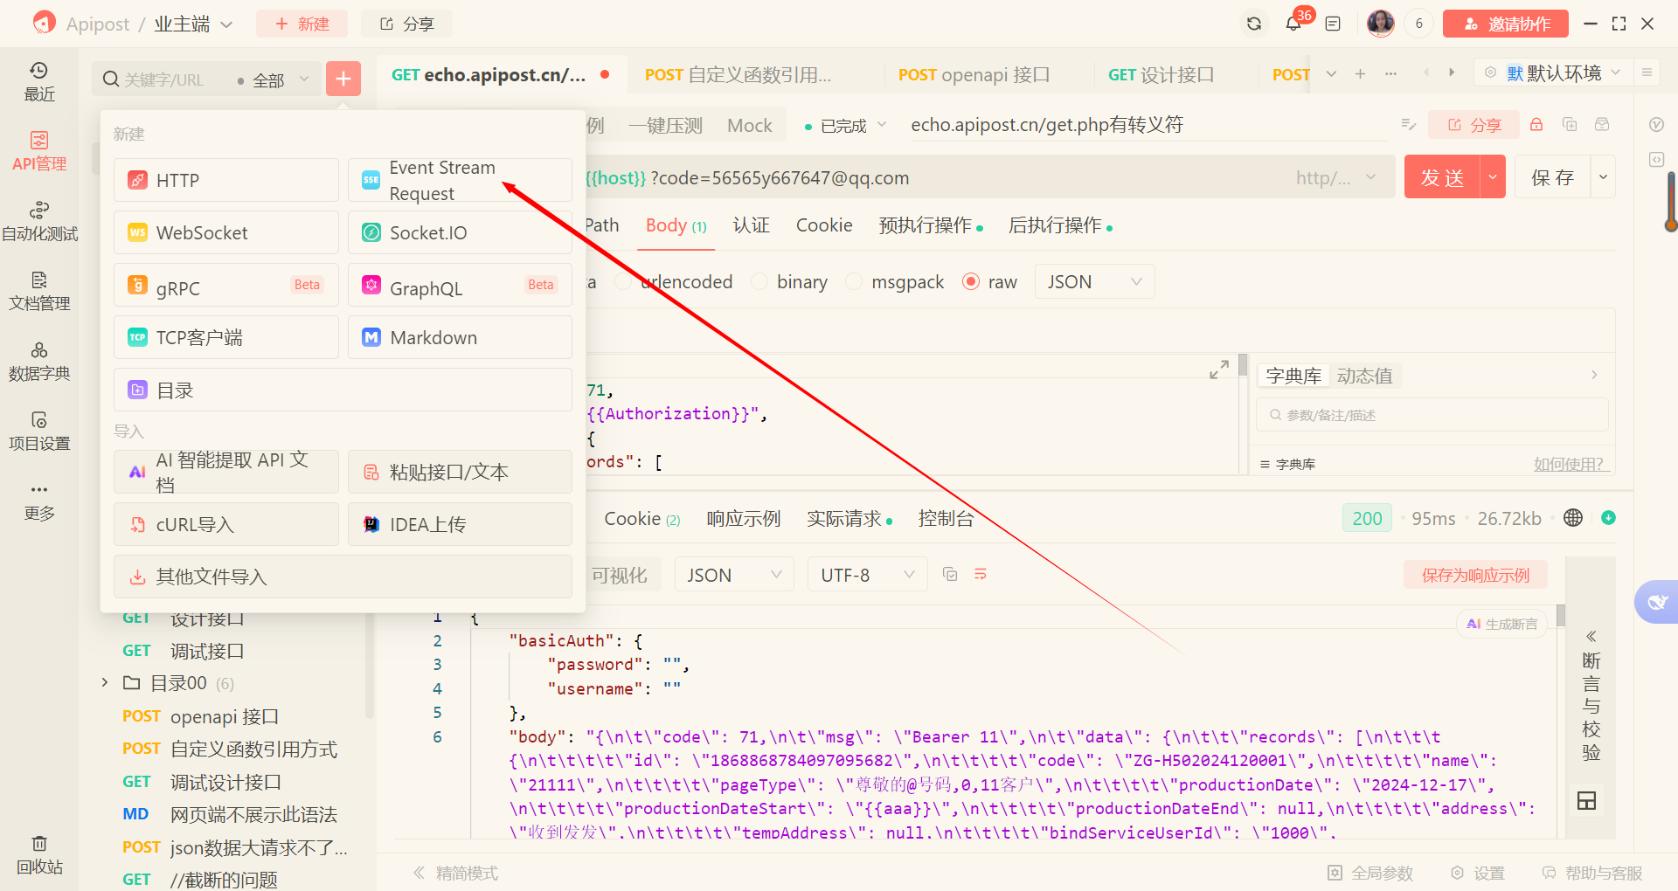Switch to the Body tab
1678x891 pixels.
pos(676,225)
